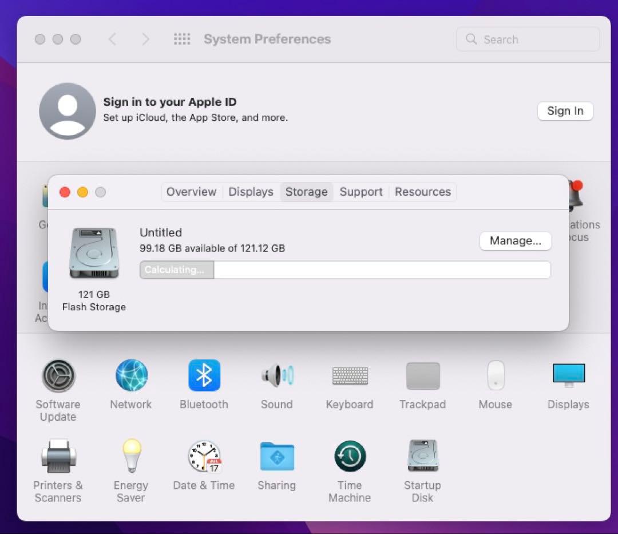
Task: Open Keyboard preferences
Action: [350, 376]
